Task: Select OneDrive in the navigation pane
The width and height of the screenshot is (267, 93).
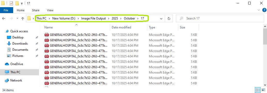Action: pyautogui.click(x=17, y=64)
